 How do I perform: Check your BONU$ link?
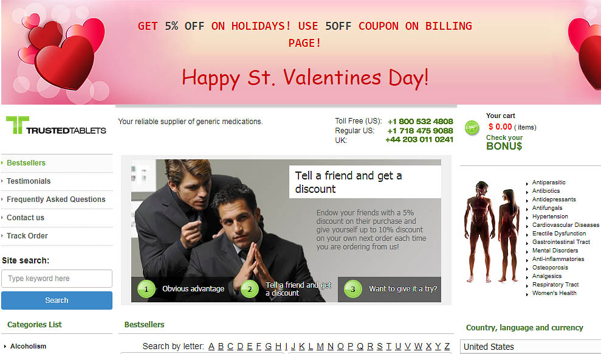pyautogui.click(x=504, y=142)
